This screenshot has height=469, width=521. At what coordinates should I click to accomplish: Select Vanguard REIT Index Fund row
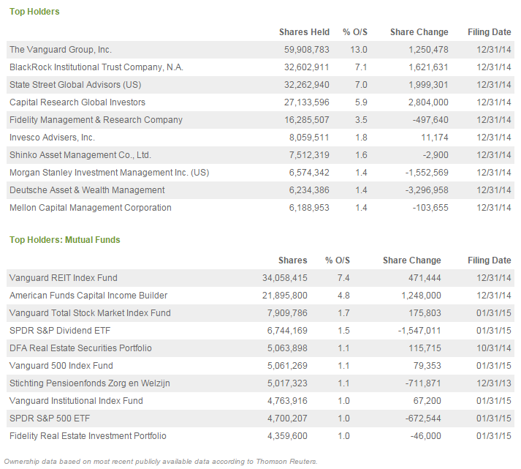click(x=260, y=278)
